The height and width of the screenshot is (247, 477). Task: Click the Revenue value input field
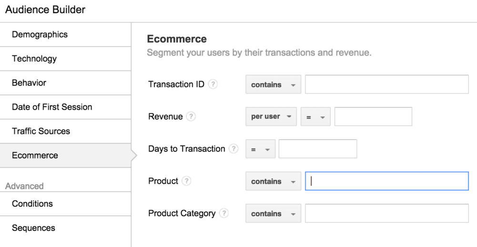tap(373, 116)
